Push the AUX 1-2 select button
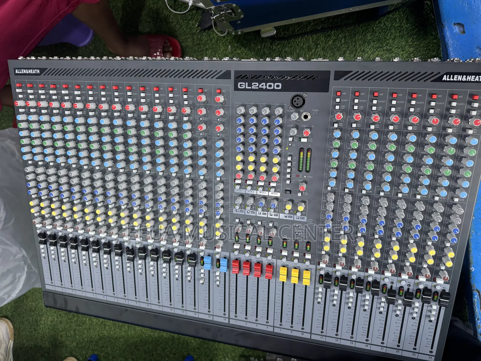 click(289, 170)
